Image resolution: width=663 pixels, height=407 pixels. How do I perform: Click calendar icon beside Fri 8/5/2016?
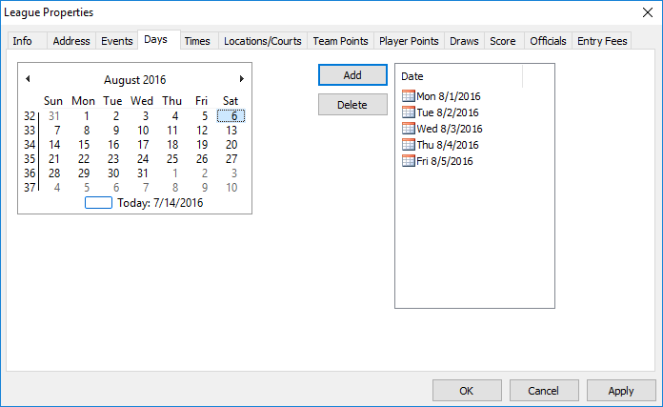point(409,161)
